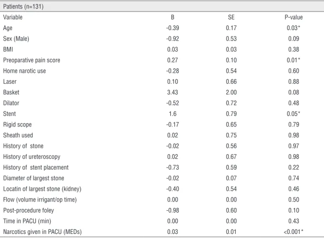Click the Rigid scope B value -0.17
324x238 pixels.
pos(172,124)
